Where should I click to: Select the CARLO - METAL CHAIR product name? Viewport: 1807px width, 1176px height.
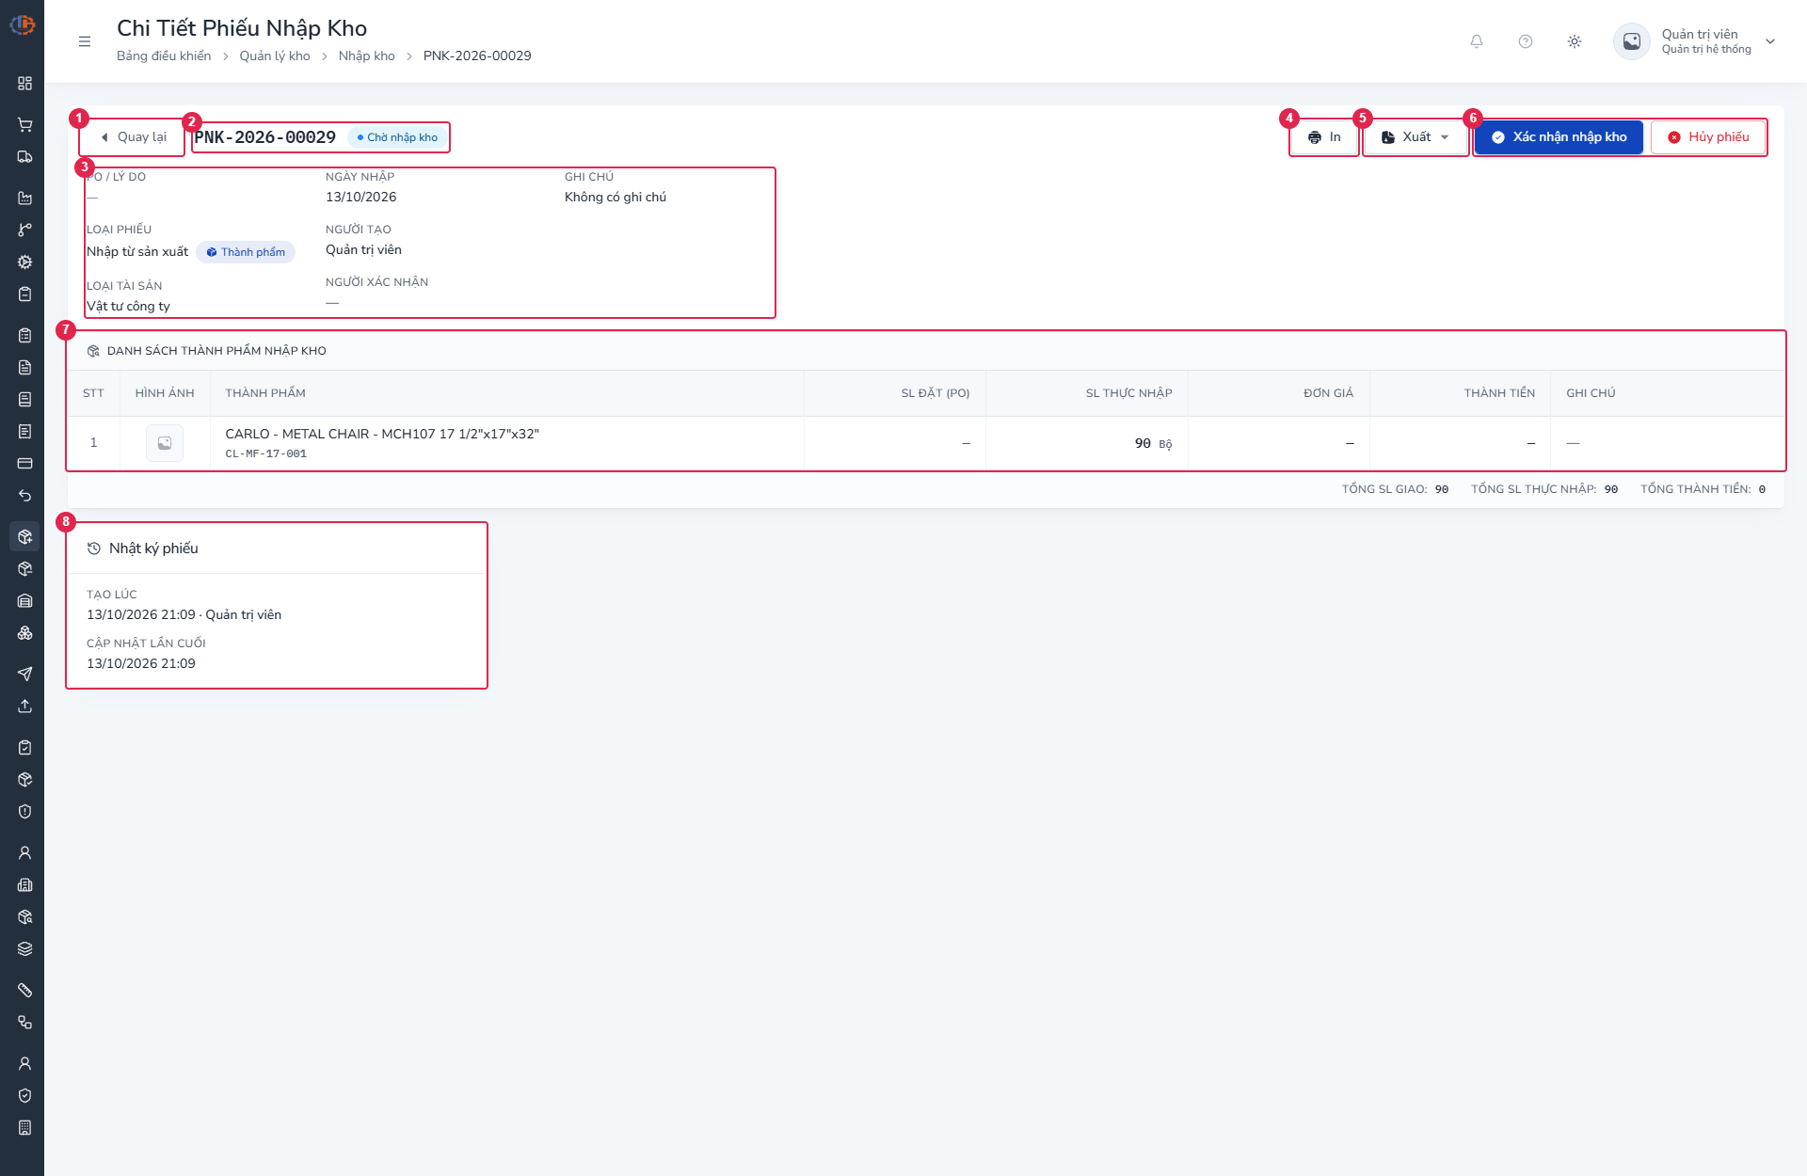[382, 434]
